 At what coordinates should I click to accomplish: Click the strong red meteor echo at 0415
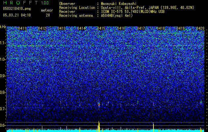99,105
